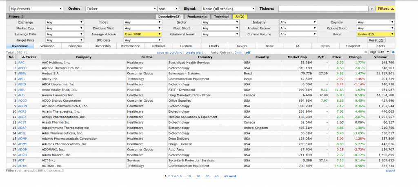Click 'Office Supplies' industry cell
The width and height of the screenshot is (418, 187).
tap(180, 101)
